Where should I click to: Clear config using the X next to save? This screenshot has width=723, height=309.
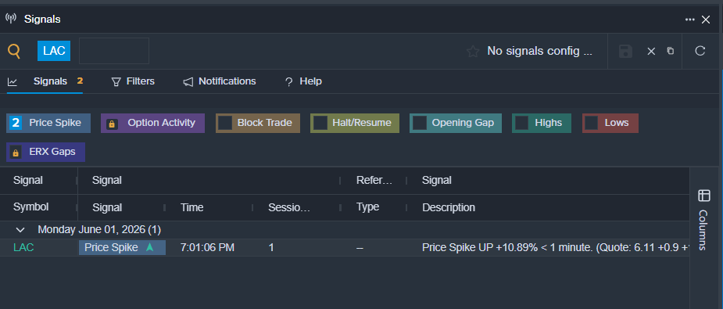pyautogui.click(x=651, y=51)
